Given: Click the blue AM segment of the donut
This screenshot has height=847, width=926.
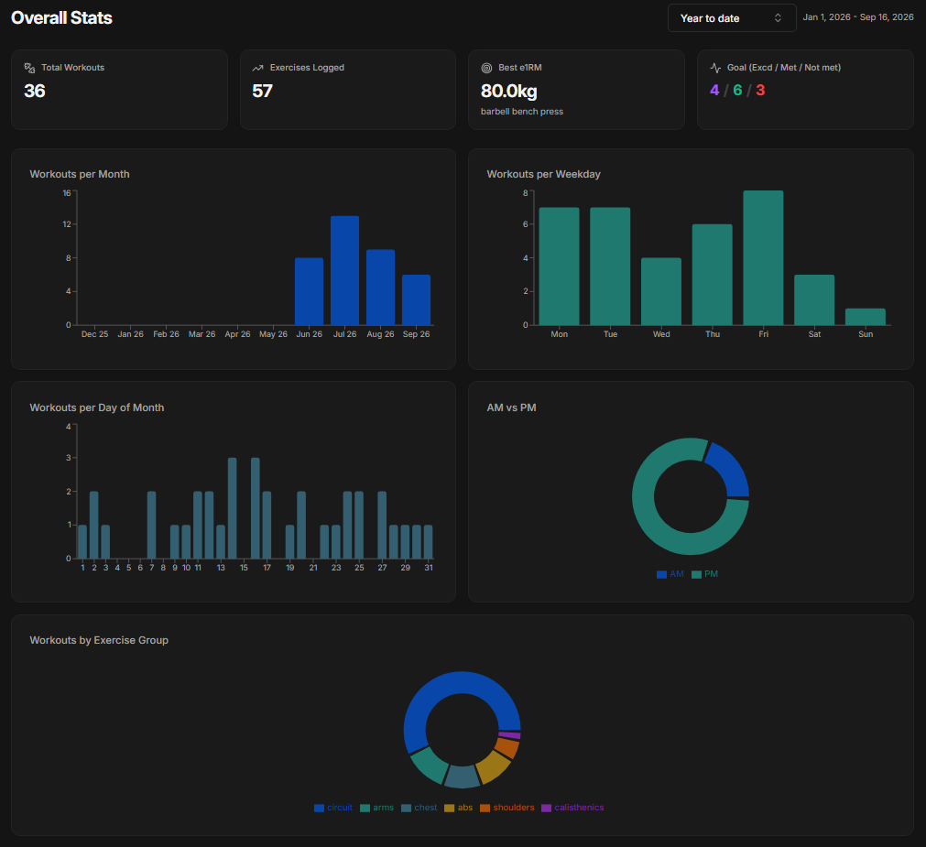Looking at the screenshot, I should tap(731, 471).
